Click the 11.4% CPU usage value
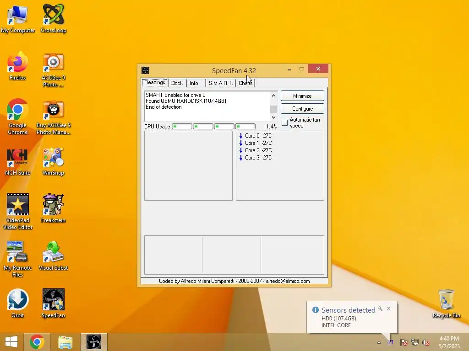The image size is (469, 351). click(x=270, y=127)
